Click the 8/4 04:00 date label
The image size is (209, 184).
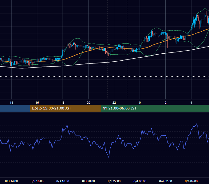[x=191, y=181]
